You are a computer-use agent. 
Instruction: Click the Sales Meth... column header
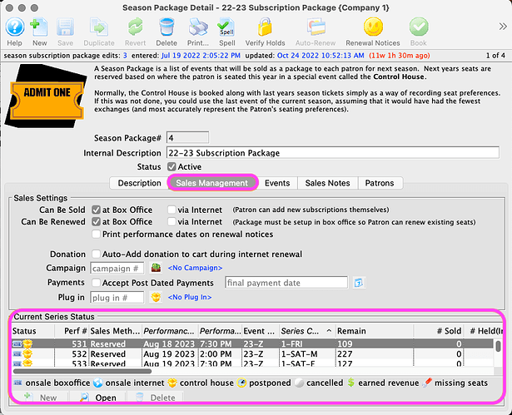tap(115, 331)
